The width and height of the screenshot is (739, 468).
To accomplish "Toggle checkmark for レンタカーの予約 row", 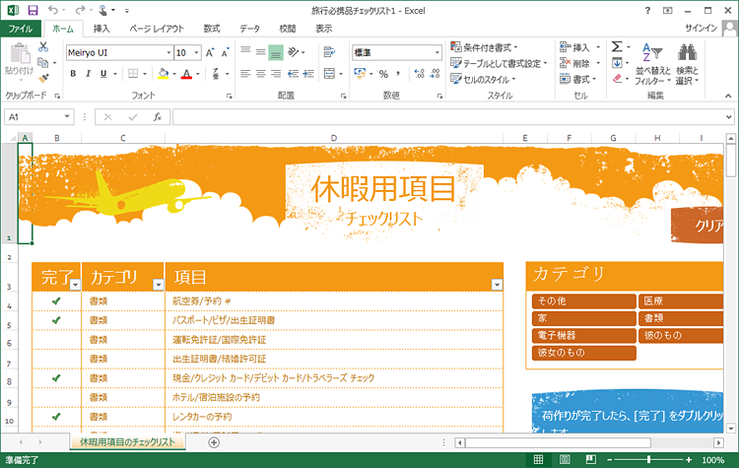I will tap(56, 417).
